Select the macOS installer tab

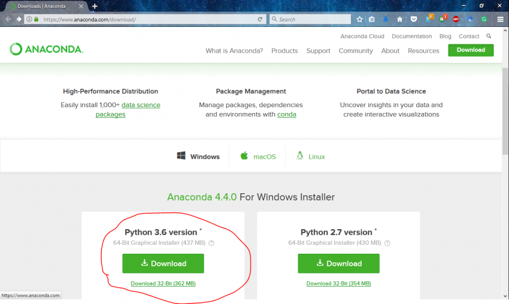coord(257,157)
